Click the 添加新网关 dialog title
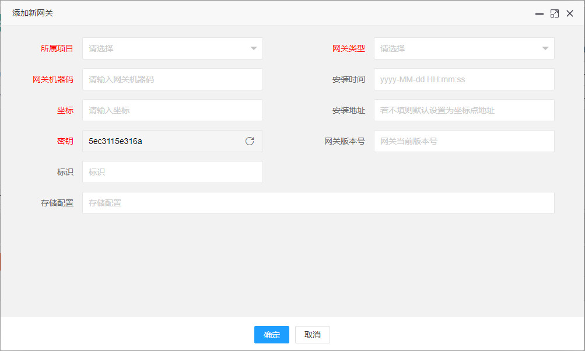Viewport: 585px width, 351px height. coord(33,13)
